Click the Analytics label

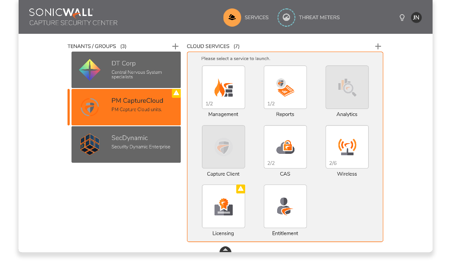pyautogui.click(x=347, y=114)
